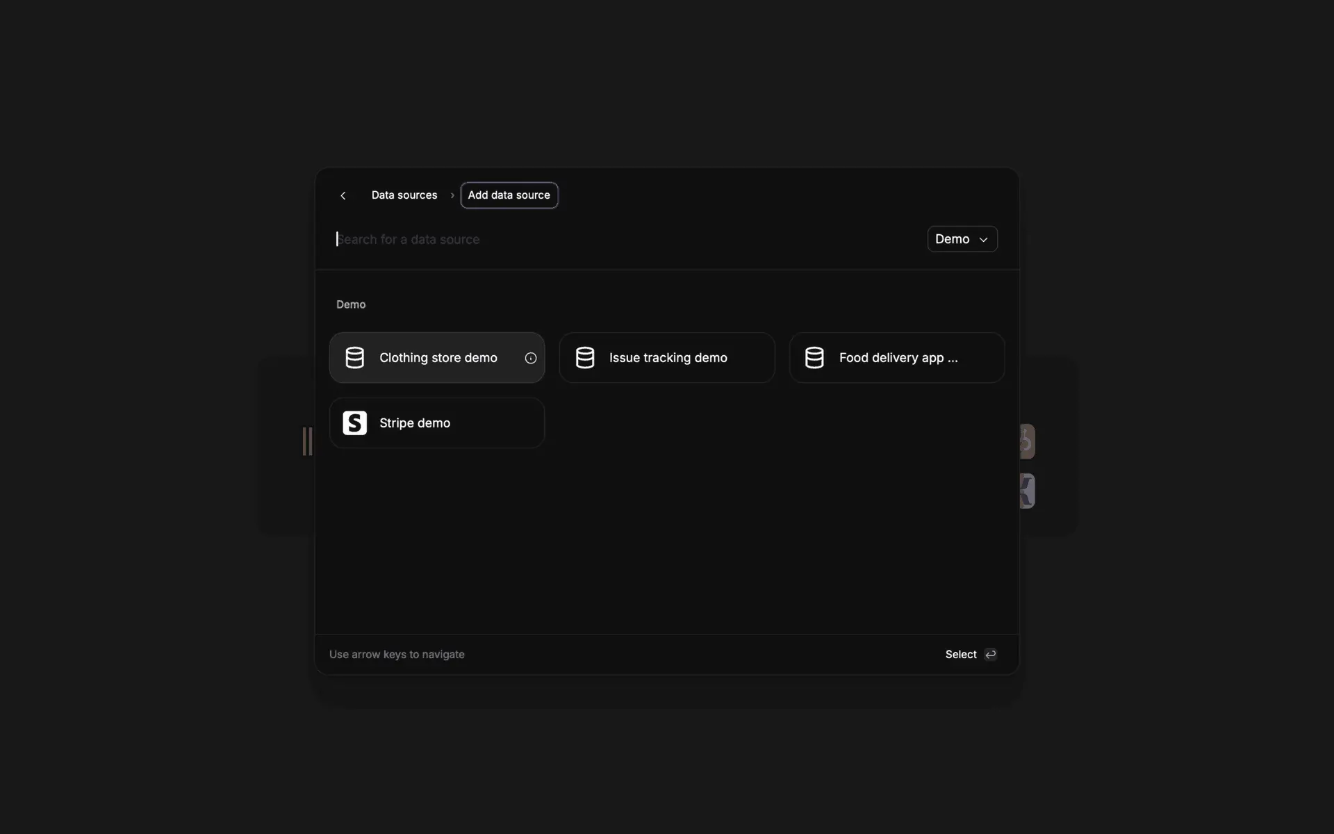Click the Demo dropdown chevron arrow
The image size is (1334, 834).
tap(983, 240)
